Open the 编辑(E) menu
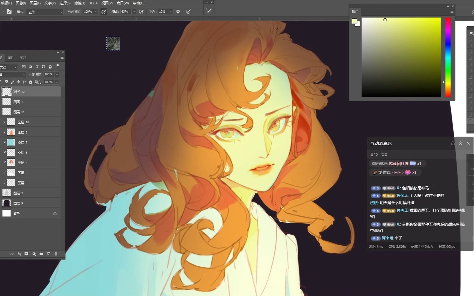The width and height of the screenshot is (474, 296). click(x=6, y=3)
